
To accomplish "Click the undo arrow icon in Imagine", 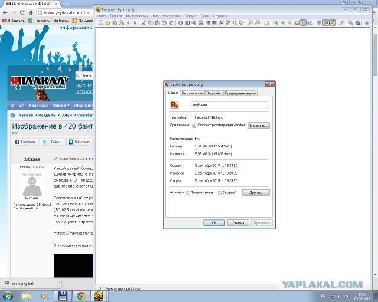I will [x=164, y=22].
